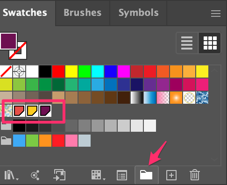The width and height of the screenshot is (227, 185).
Task: Open Swatch Options list icon
Action: point(122,176)
